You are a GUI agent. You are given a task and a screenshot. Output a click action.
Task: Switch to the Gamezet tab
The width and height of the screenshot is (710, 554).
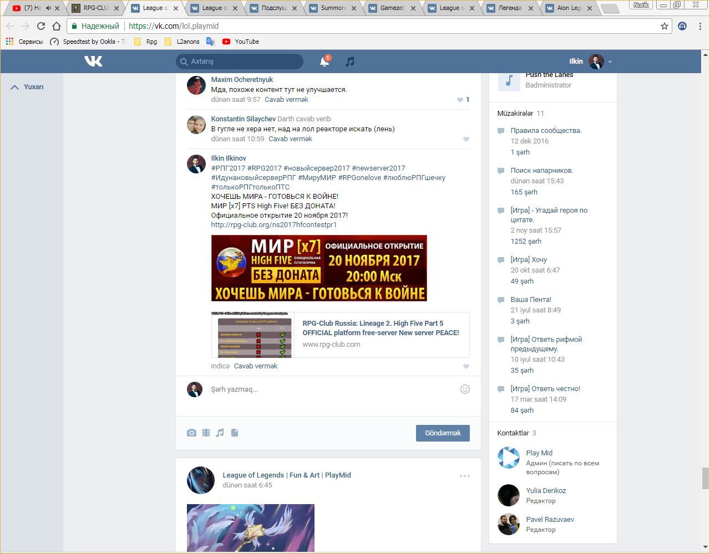(x=393, y=8)
